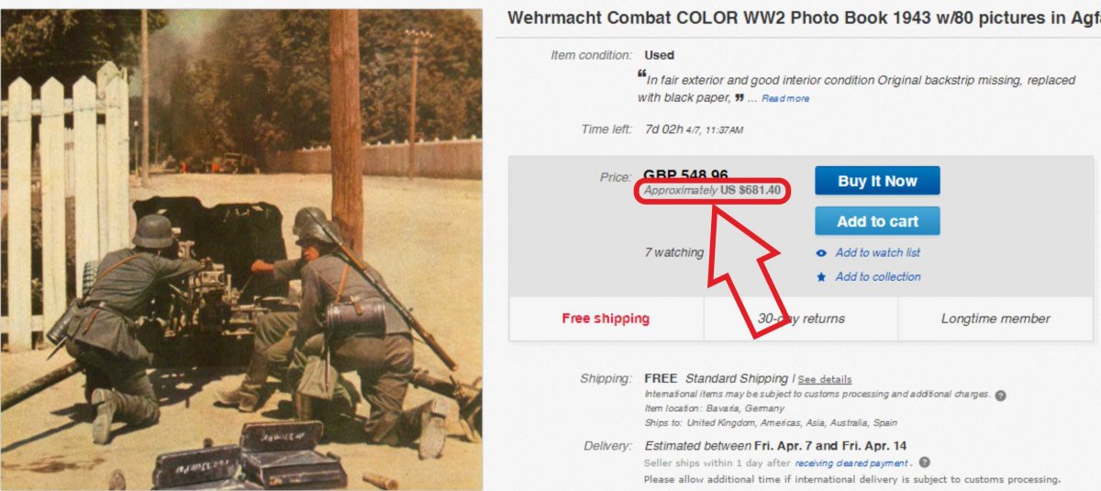Screen dimensions: 1101x491
Task: Select the 30-day returns tab
Action: [801, 318]
